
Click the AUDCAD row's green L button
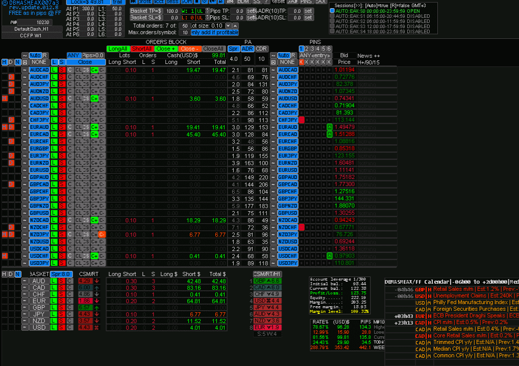(54, 70)
